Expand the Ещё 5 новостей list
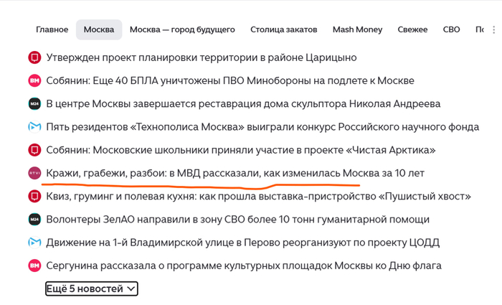Screen dimensions: 502x305 coord(92,288)
